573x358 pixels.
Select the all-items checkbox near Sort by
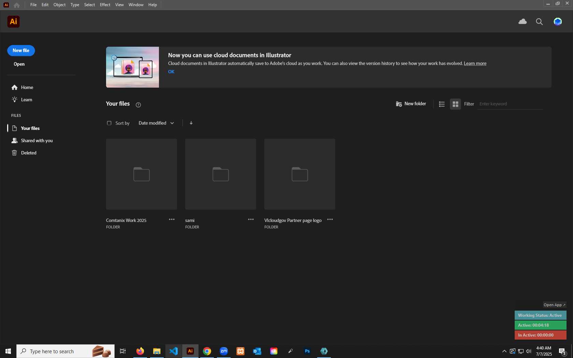(109, 123)
